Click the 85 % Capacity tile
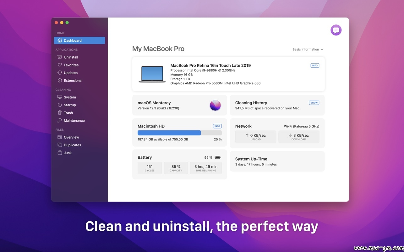Viewport: 404px width, 252px height. point(176,168)
